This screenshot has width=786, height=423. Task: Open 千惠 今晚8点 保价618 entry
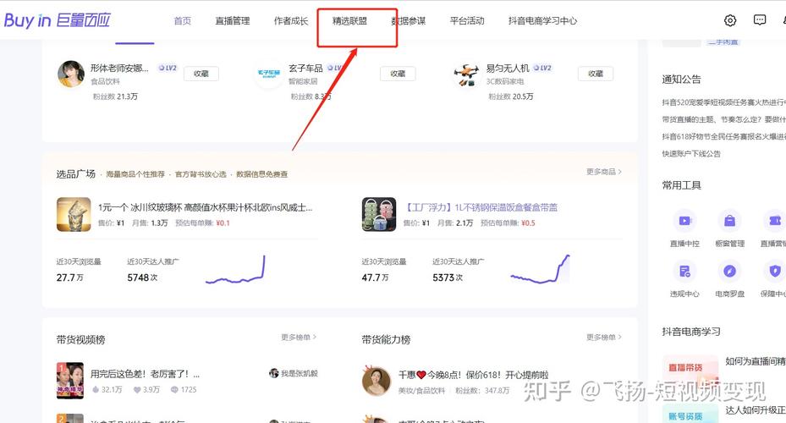click(473, 375)
